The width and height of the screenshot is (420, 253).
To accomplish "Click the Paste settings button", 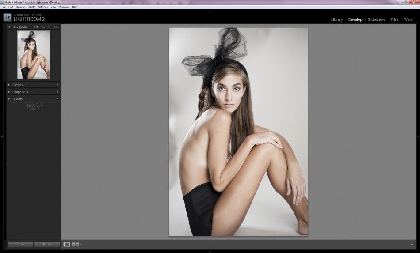I will click(47, 244).
